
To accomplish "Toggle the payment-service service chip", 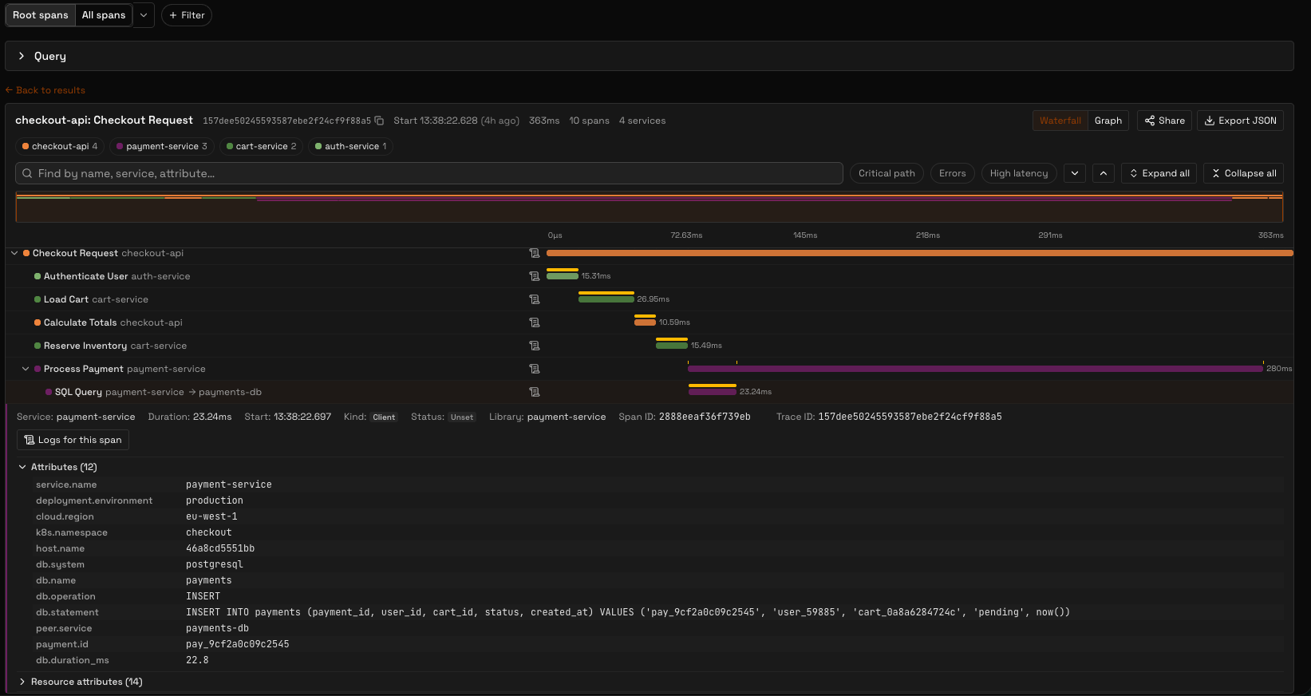I will click(162, 146).
